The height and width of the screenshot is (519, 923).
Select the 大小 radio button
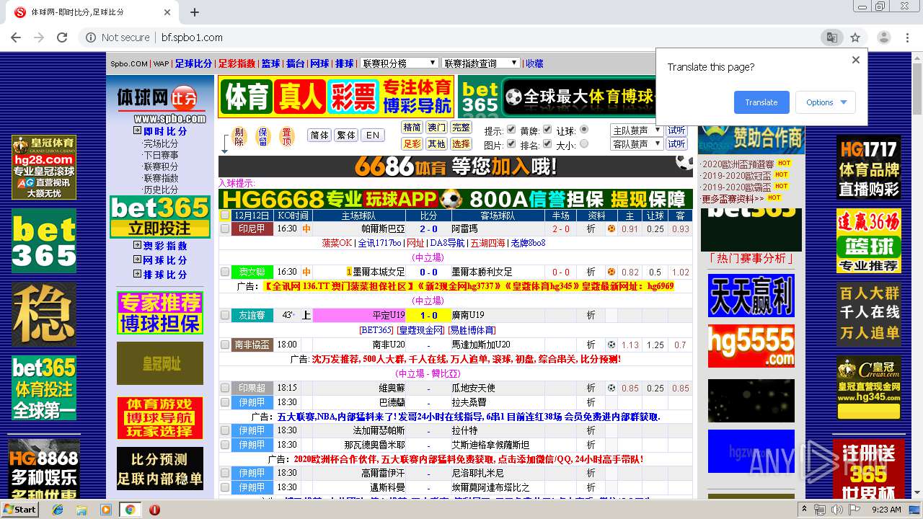coord(584,144)
